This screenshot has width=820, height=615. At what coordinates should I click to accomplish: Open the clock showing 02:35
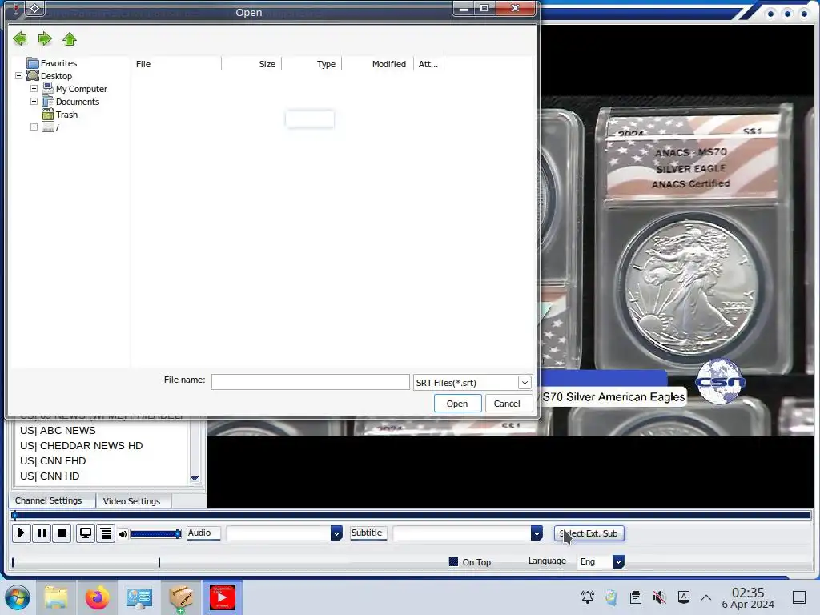748,597
